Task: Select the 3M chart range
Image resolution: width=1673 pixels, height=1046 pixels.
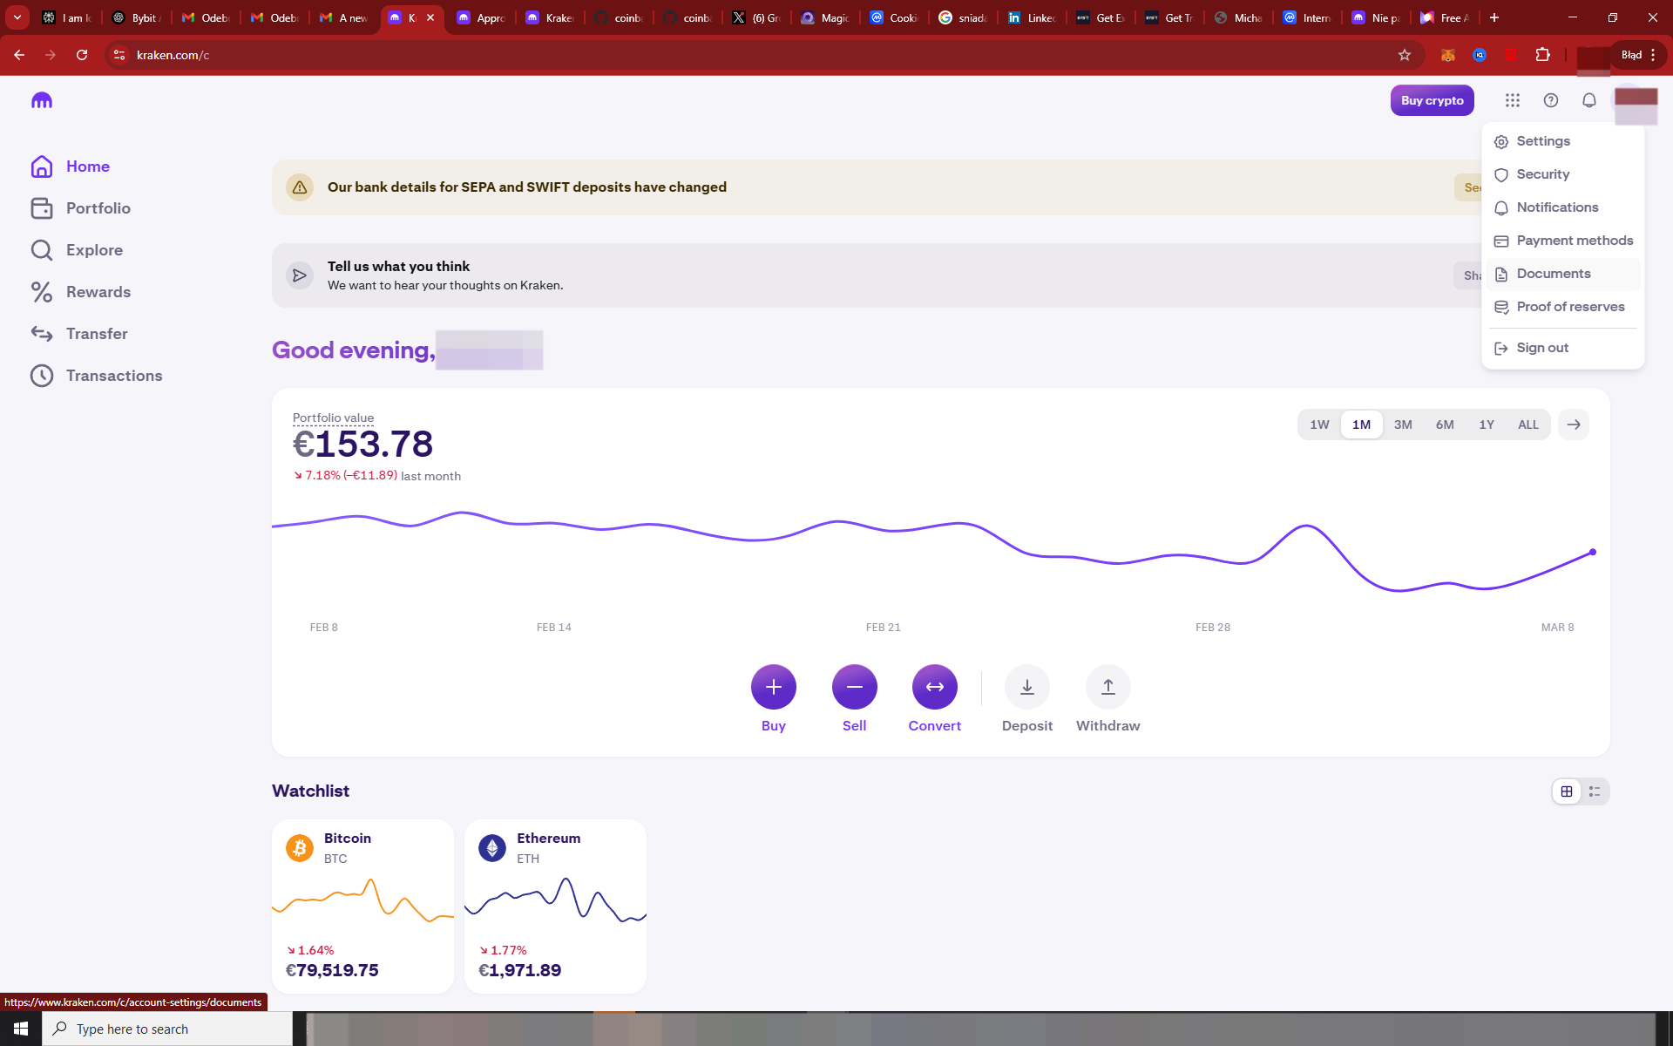Action: (x=1403, y=425)
